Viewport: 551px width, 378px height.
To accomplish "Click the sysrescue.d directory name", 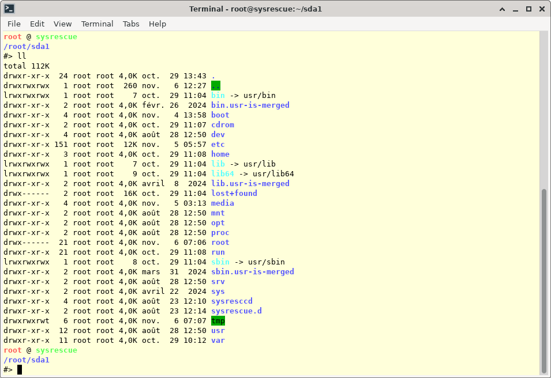I will [236, 311].
